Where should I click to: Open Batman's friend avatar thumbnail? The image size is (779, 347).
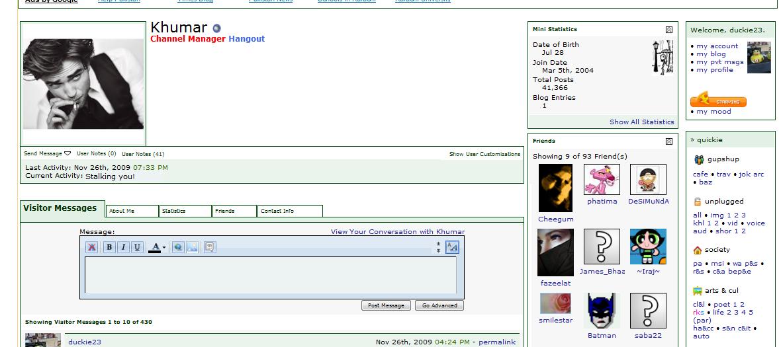point(602,311)
